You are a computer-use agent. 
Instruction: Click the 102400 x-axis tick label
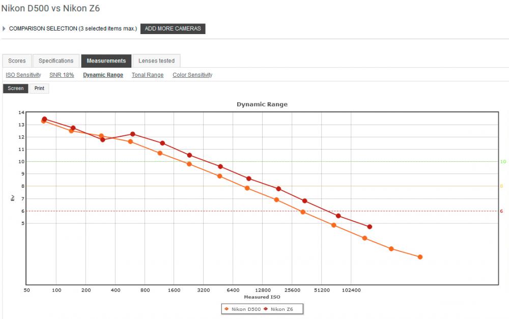tap(351, 290)
